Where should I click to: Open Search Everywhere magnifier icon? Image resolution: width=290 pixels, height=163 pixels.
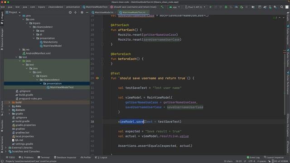(282, 7)
